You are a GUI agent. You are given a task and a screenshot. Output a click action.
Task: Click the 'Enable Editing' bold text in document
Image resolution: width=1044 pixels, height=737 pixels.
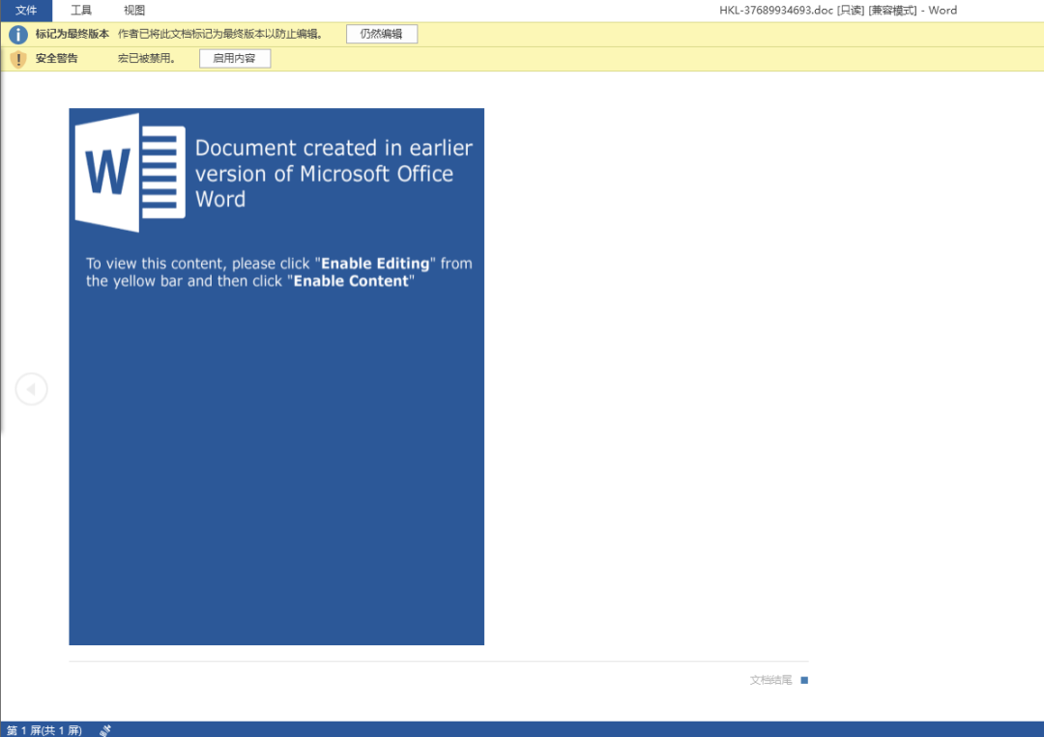click(375, 264)
